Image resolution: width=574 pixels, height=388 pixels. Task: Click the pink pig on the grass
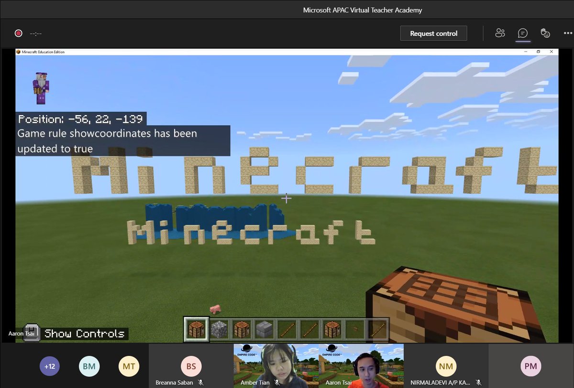tap(215, 309)
